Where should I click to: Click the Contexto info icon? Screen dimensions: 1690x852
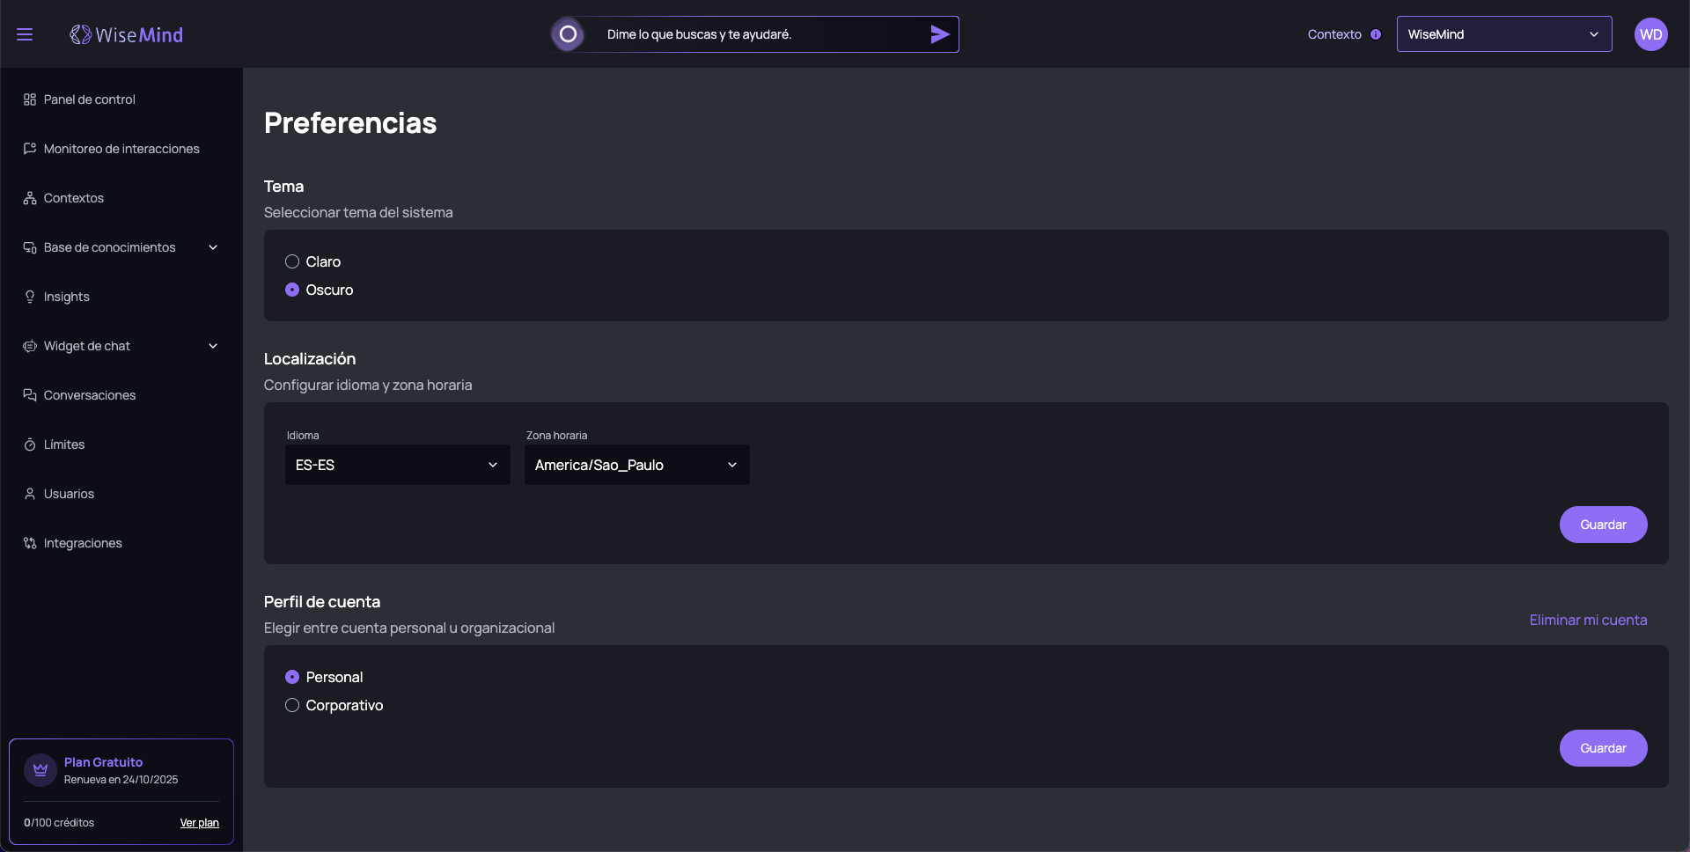(x=1376, y=34)
